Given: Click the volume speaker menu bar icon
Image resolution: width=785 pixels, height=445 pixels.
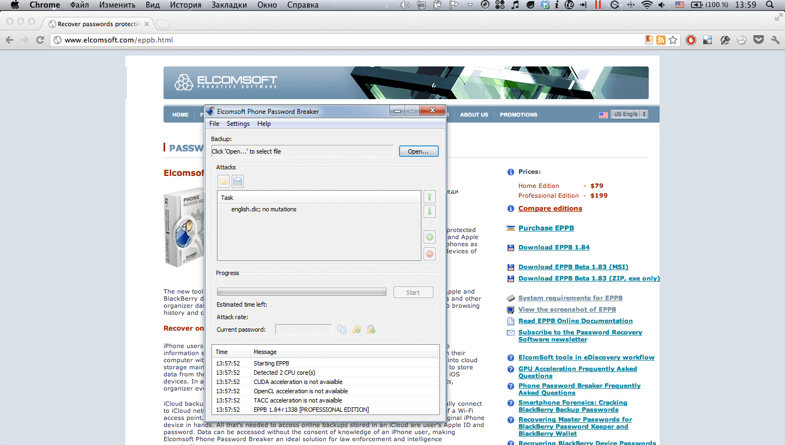Looking at the screenshot, I should pyautogui.click(x=661, y=5).
